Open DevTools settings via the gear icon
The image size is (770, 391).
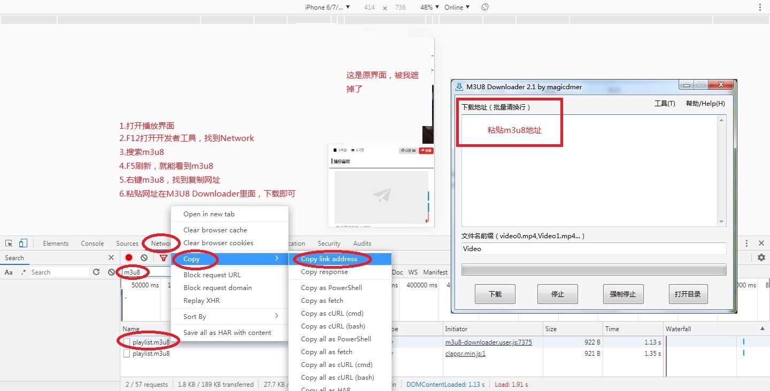pyautogui.click(x=761, y=257)
